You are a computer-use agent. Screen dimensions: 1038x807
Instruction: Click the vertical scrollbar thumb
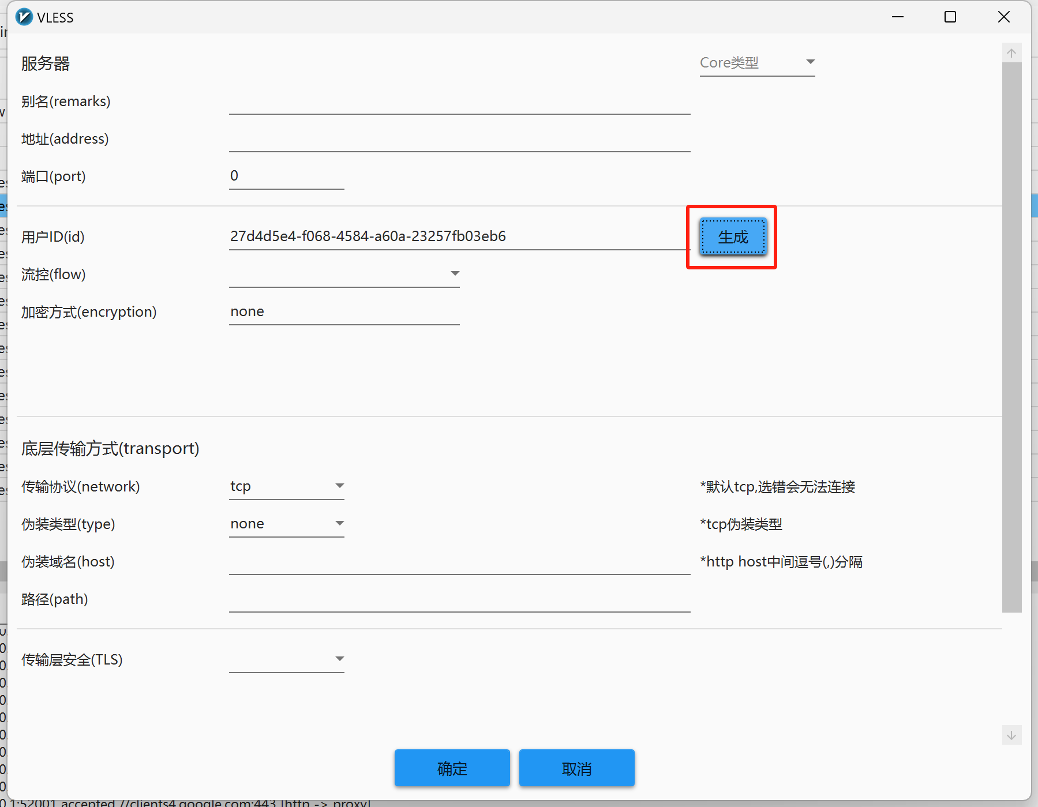coord(1011,337)
